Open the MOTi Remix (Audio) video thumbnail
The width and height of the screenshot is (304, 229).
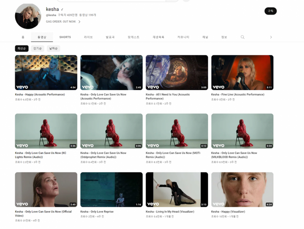(177, 131)
